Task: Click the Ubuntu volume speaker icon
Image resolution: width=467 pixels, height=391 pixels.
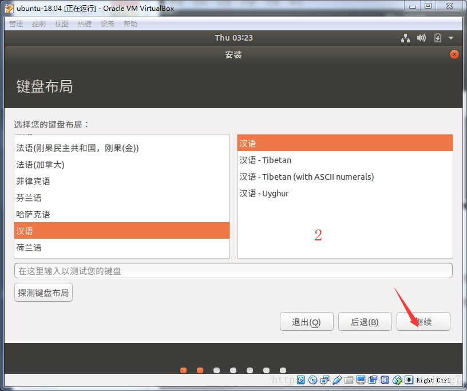Action: pyautogui.click(x=421, y=38)
